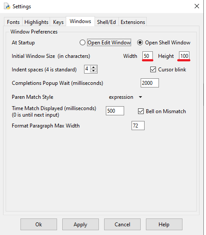Click the window Width input field
Screen dimensions: 206x235
(x=148, y=56)
